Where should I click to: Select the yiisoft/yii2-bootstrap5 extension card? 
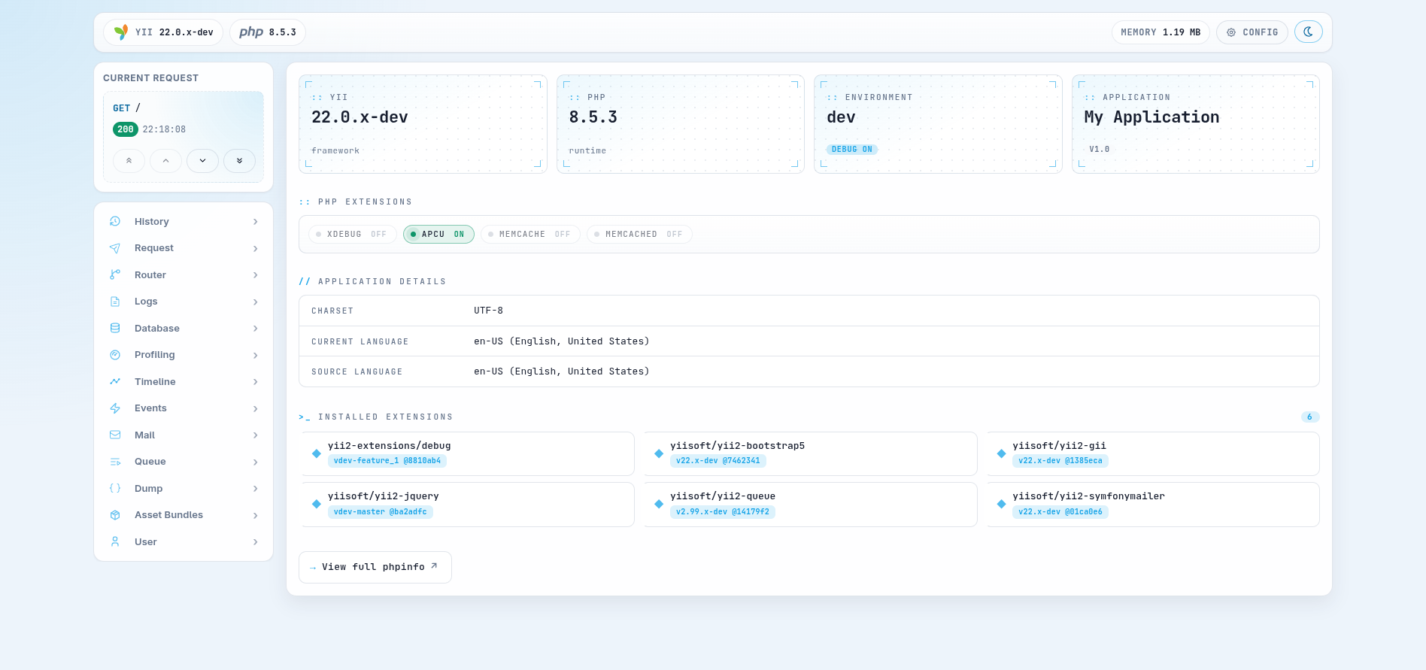click(x=810, y=453)
